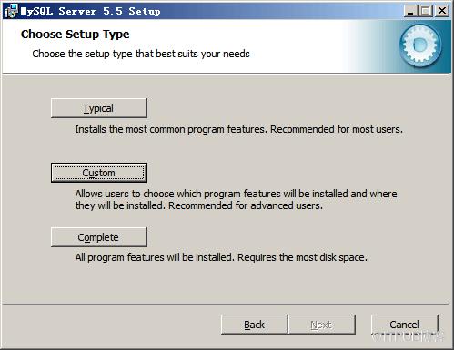Click the blue gear logo in header

pos(420,45)
